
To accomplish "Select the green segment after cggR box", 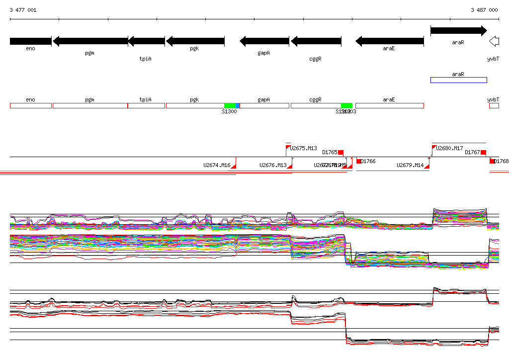I will [346, 105].
